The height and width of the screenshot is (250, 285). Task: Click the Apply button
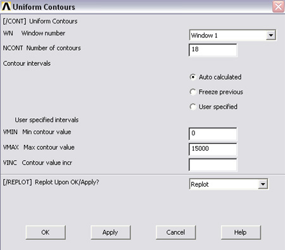pos(110,232)
